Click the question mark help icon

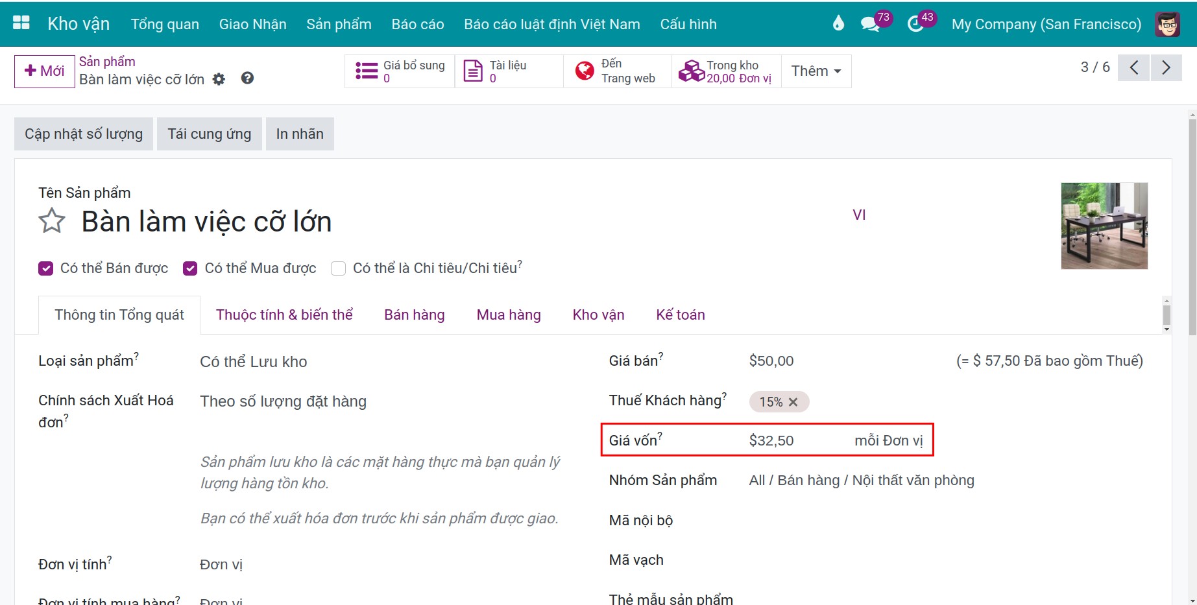[247, 78]
